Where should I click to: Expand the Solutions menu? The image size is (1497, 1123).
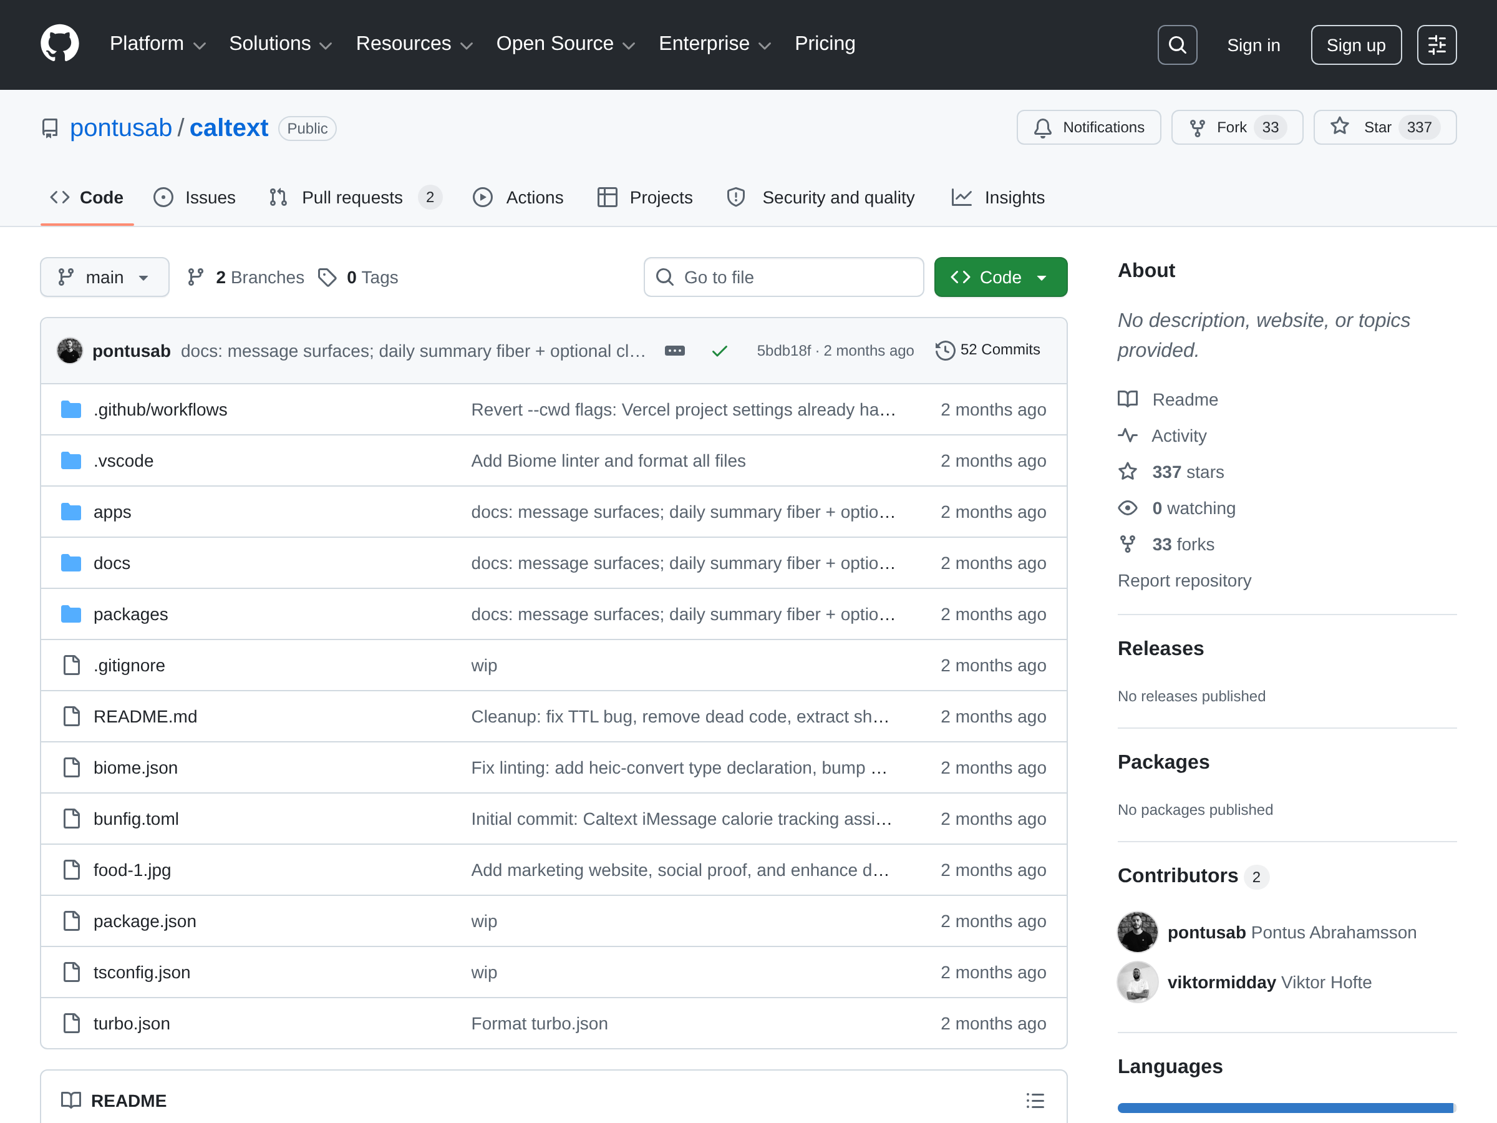click(281, 44)
